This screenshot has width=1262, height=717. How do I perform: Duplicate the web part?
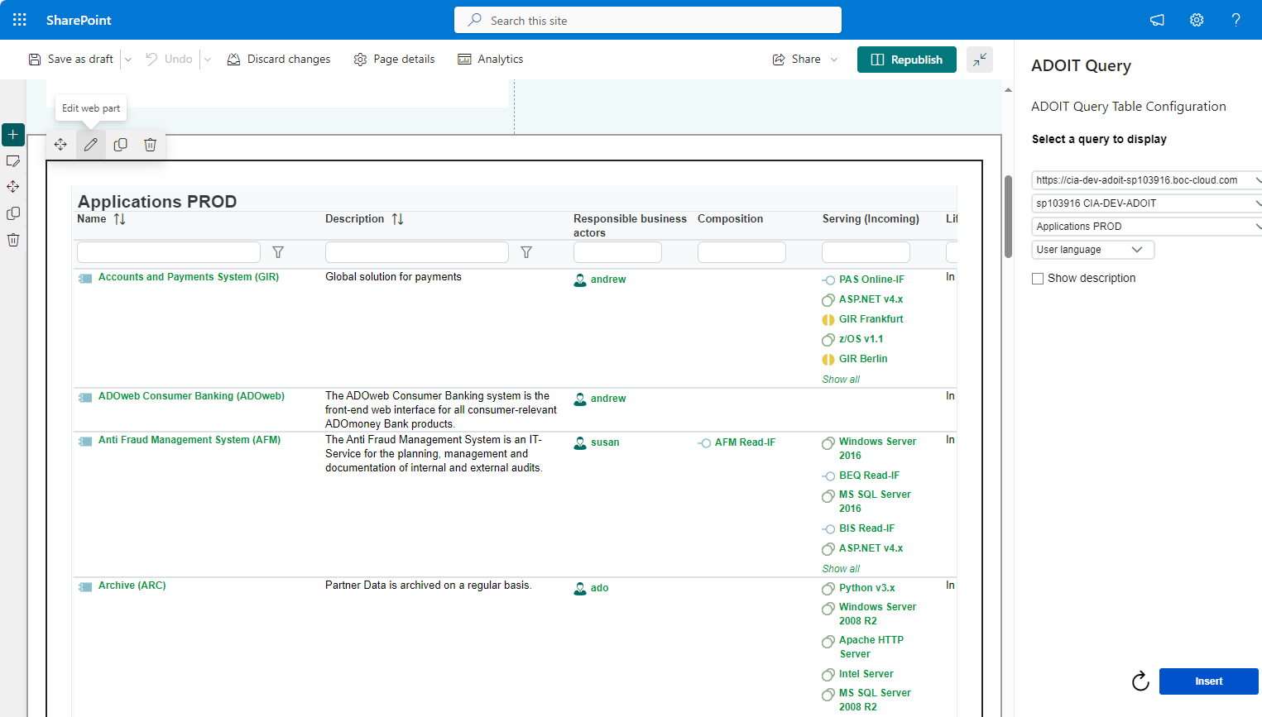click(121, 145)
